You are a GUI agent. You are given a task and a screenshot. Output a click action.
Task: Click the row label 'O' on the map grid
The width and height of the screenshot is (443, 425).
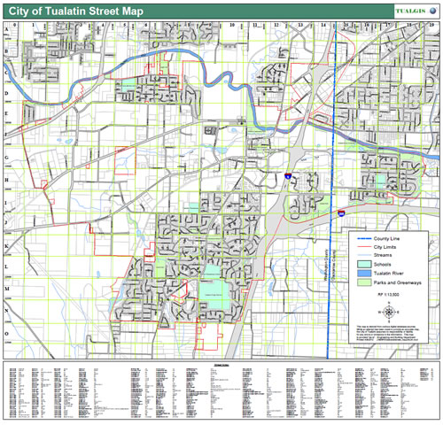pyautogui.click(x=6, y=334)
